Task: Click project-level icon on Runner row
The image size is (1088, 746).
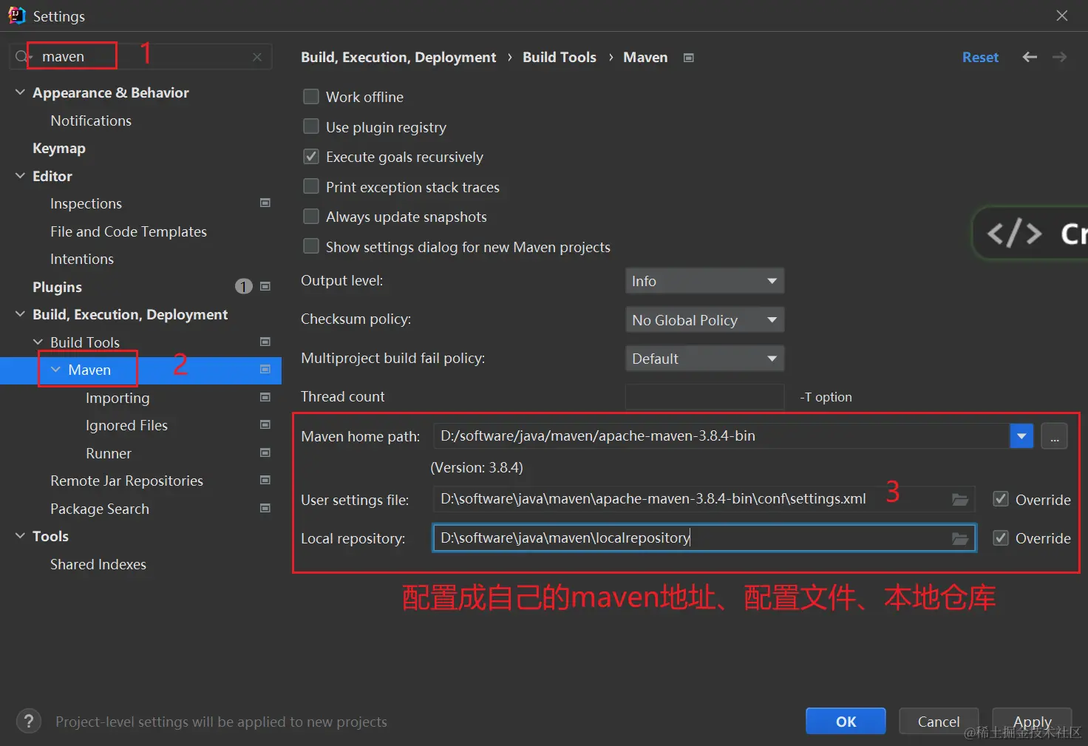Action: [265, 452]
